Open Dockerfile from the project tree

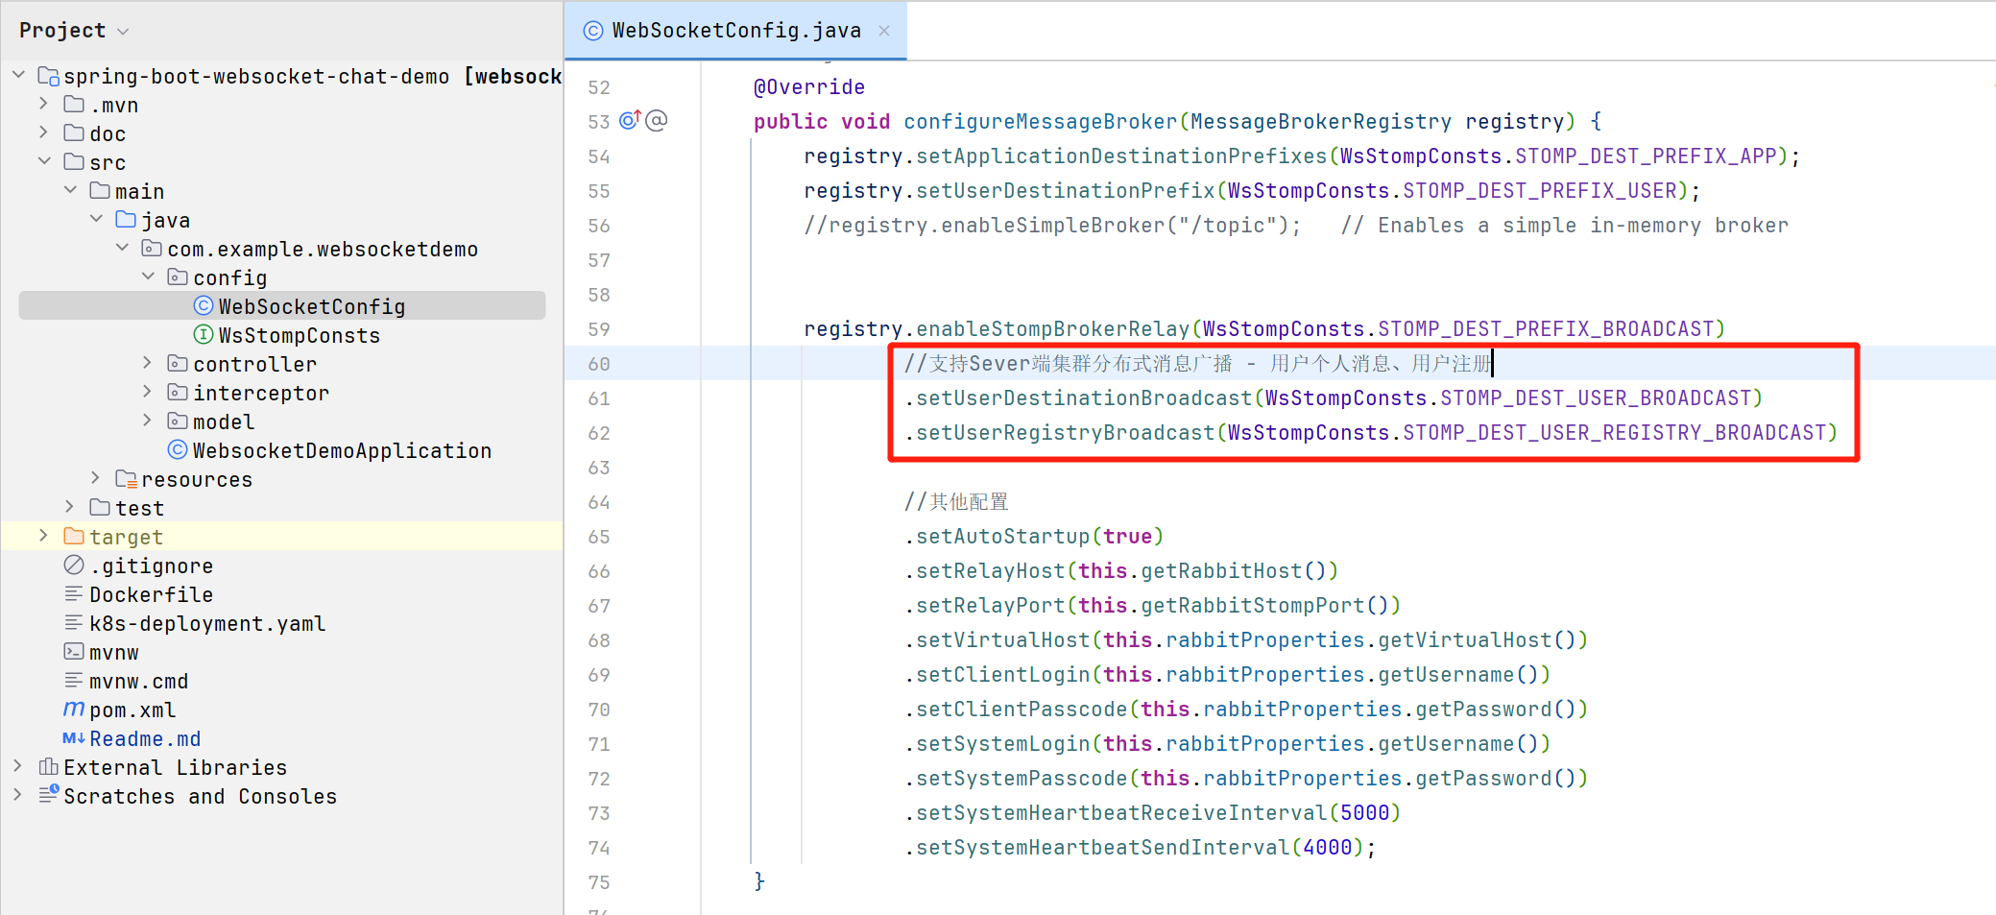click(151, 594)
